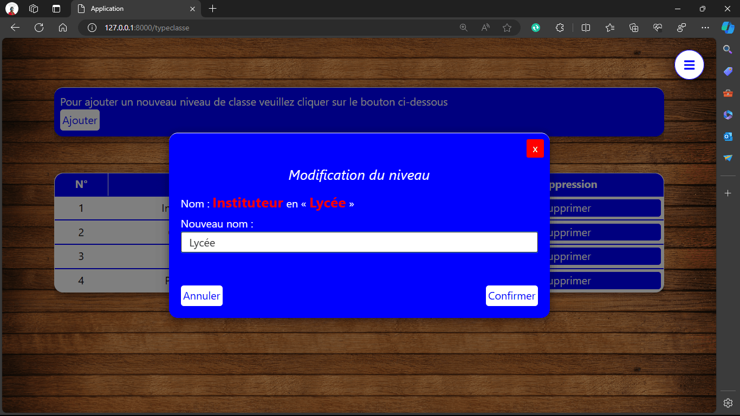Image resolution: width=740 pixels, height=416 pixels.
Task: Close the Application tab
Action: [192, 9]
